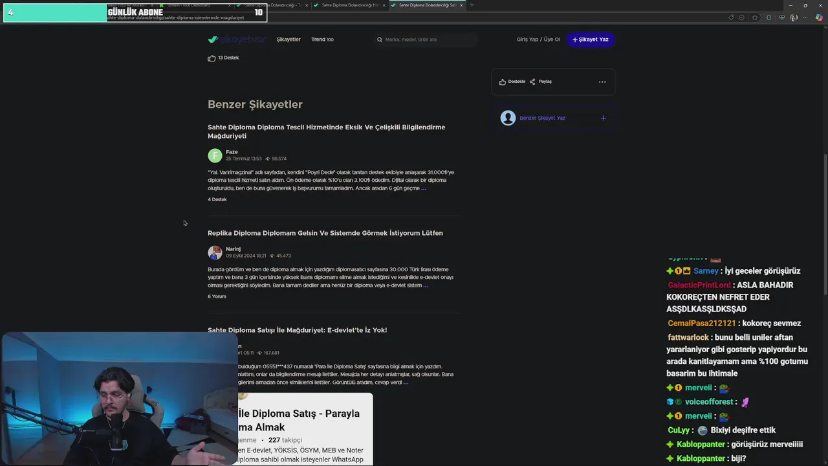Expand the Faze complaint text ellipsis

pyautogui.click(x=424, y=188)
